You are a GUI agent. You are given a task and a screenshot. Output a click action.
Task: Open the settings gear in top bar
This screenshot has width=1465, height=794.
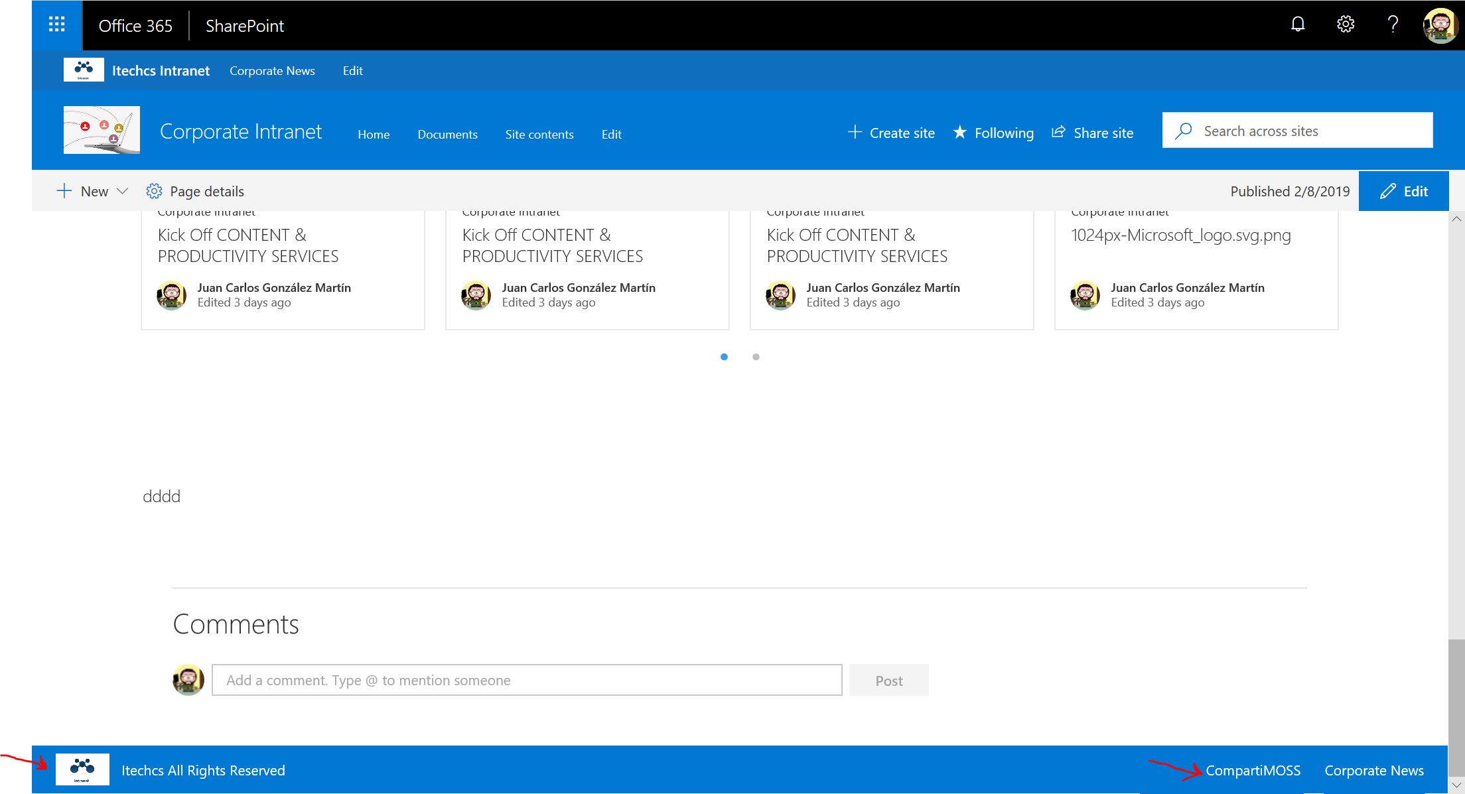1345,25
